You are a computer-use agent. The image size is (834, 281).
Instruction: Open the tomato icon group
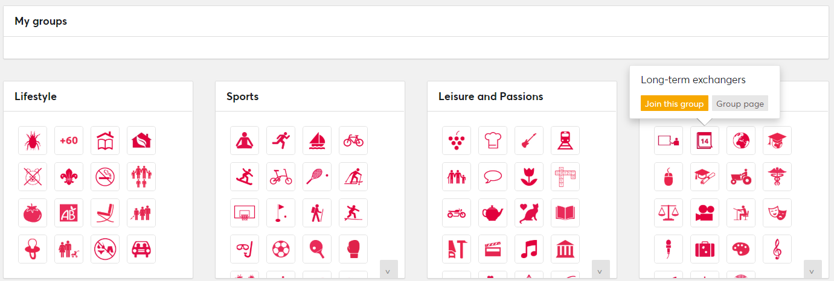pos(33,213)
